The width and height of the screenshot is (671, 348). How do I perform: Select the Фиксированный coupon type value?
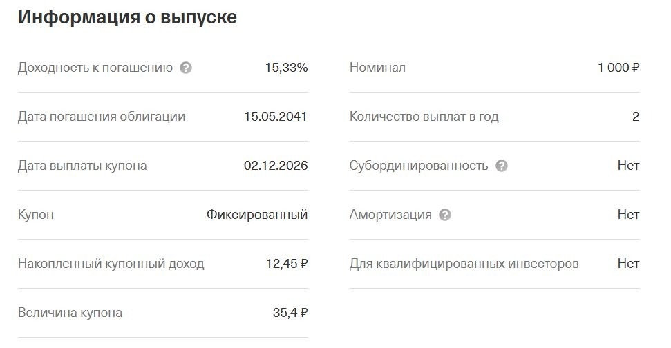click(x=257, y=215)
